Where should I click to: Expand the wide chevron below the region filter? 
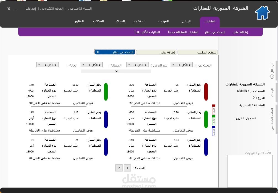coord(116,71)
